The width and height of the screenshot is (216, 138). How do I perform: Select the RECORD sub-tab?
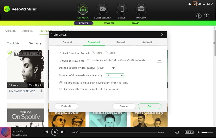(x=135, y=23)
